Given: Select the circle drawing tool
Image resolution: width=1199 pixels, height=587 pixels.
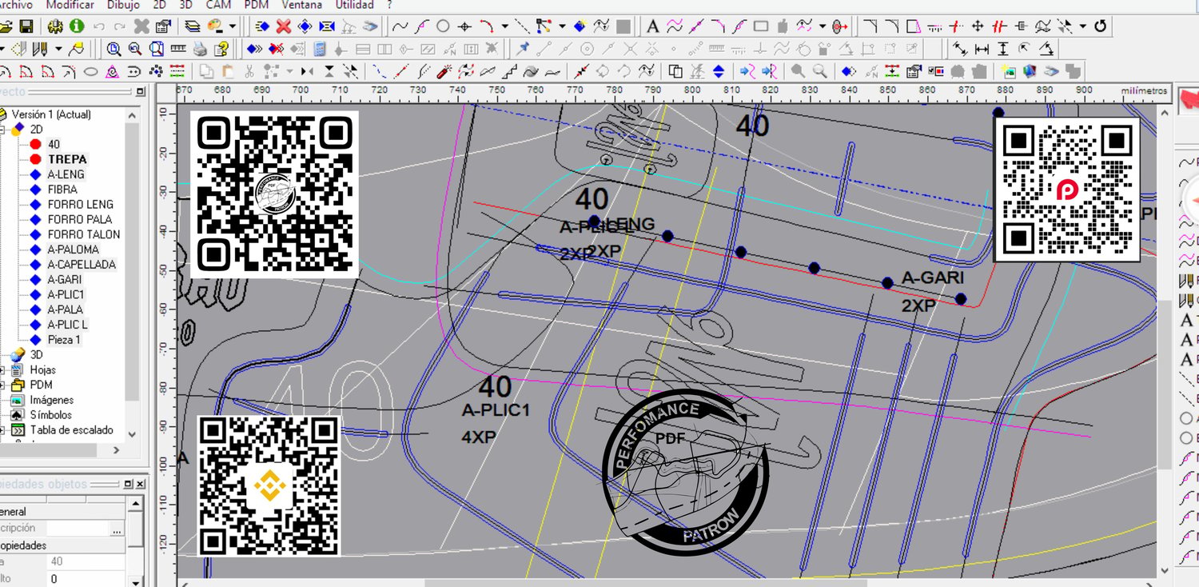Looking at the screenshot, I should pyautogui.click(x=443, y=26).
